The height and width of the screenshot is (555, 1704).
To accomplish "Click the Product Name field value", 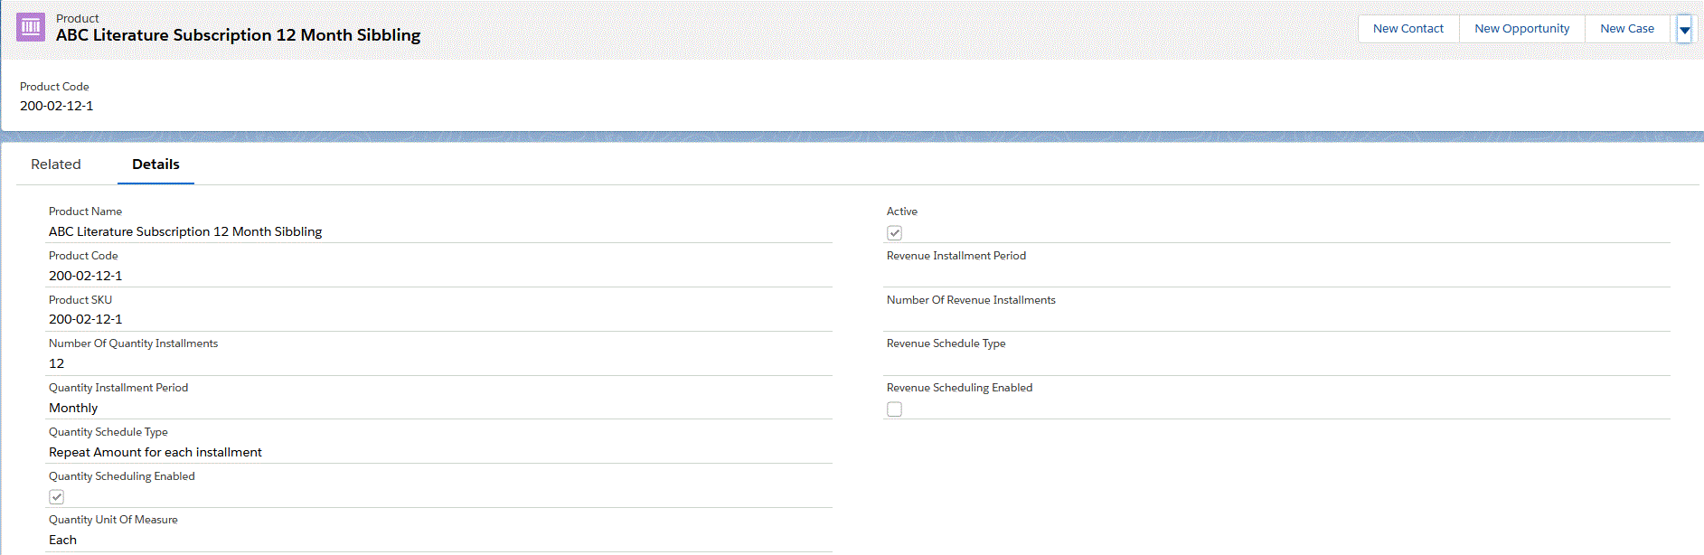I will (x=185, y=232).
